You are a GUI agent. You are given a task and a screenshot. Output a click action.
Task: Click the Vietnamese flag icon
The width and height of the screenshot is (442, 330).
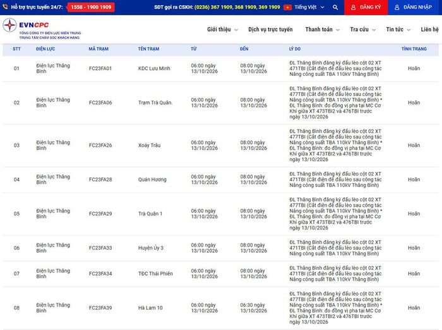(287, 8)
